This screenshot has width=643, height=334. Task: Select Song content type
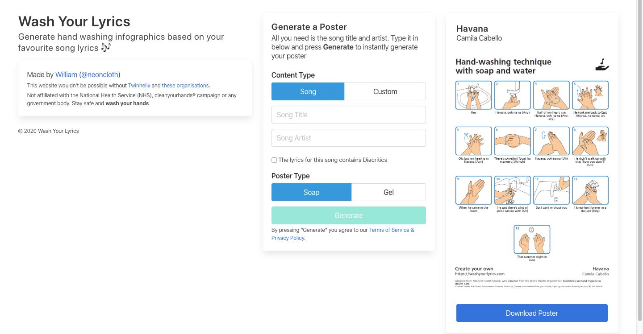pos(308,91)
